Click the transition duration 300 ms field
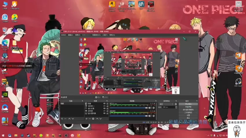246x138 pixels. (x=169, y=107)
